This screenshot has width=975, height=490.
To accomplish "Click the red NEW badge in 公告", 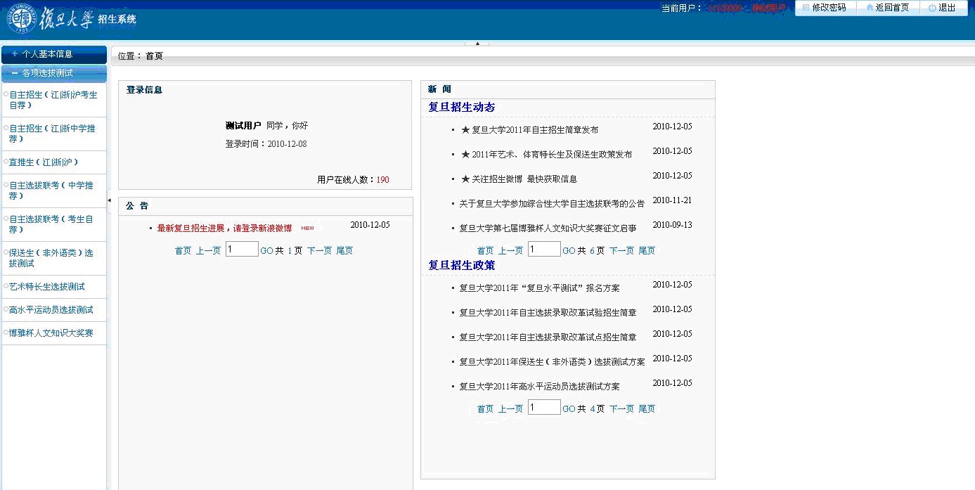I will tap(307, 228).
